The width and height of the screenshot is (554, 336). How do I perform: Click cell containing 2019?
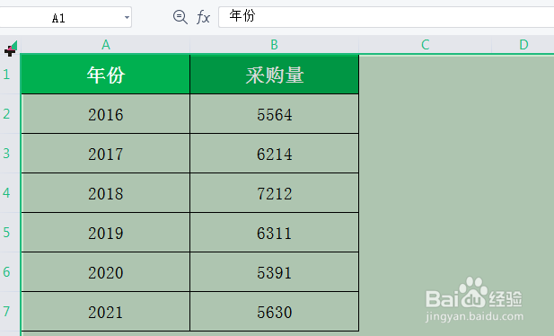pos(105,233)
